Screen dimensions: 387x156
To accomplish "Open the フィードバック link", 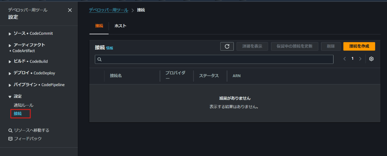I will point(28,139).
